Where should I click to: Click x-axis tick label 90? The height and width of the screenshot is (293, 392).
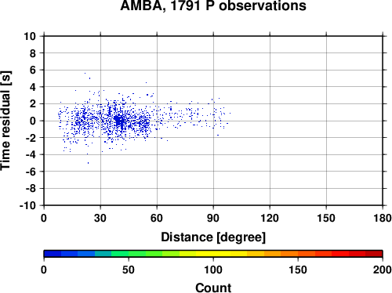tap(213, 218)
